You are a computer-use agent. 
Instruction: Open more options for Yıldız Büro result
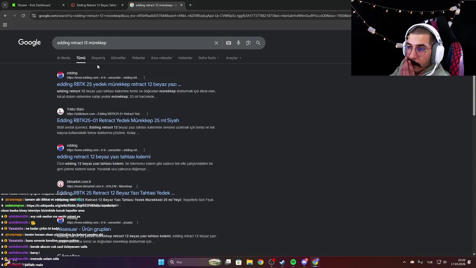[147, 114]
